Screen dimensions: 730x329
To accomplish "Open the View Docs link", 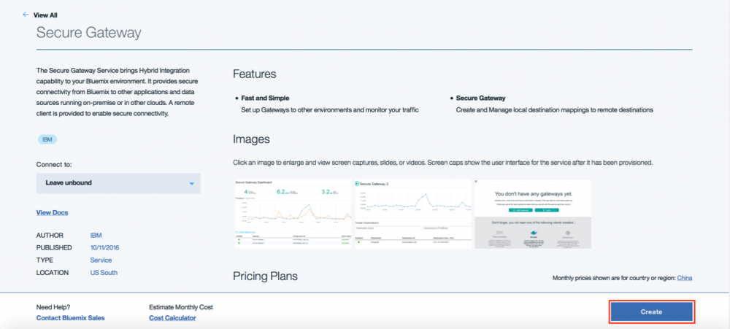I will tap(52, 212).
